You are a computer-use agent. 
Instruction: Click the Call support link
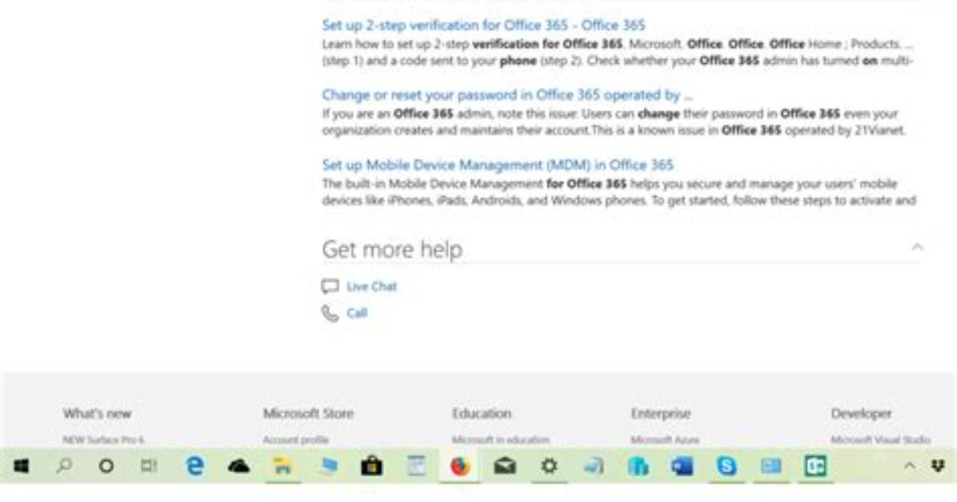pos(356,313)
